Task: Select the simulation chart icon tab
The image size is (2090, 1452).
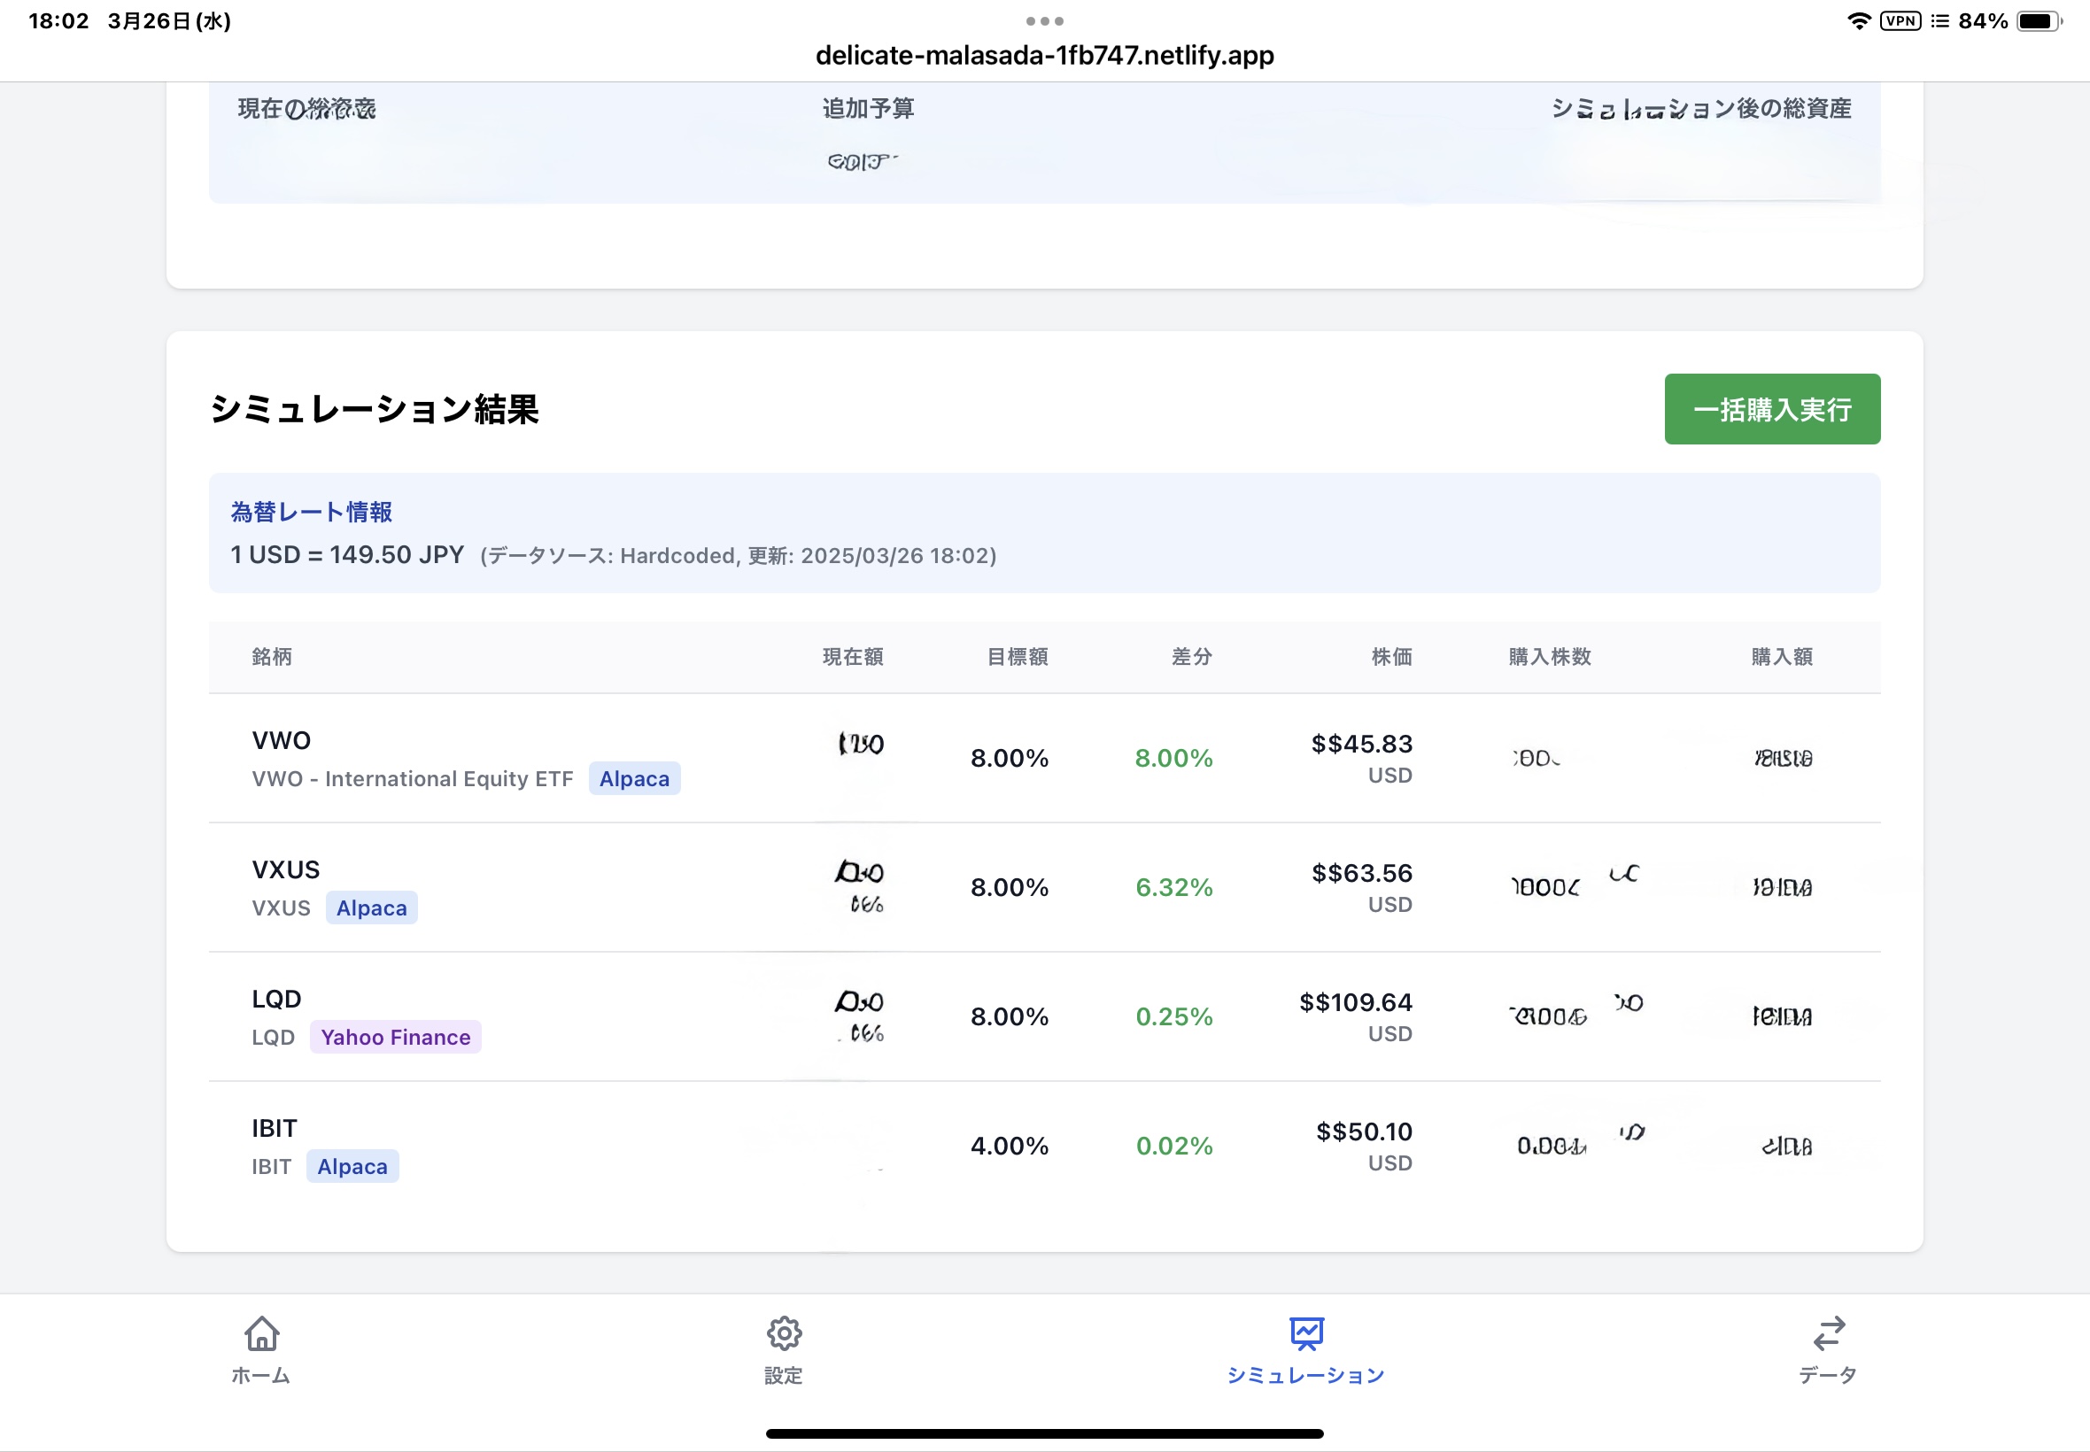Action: pyautogui.click(x=1305, y=1333)
